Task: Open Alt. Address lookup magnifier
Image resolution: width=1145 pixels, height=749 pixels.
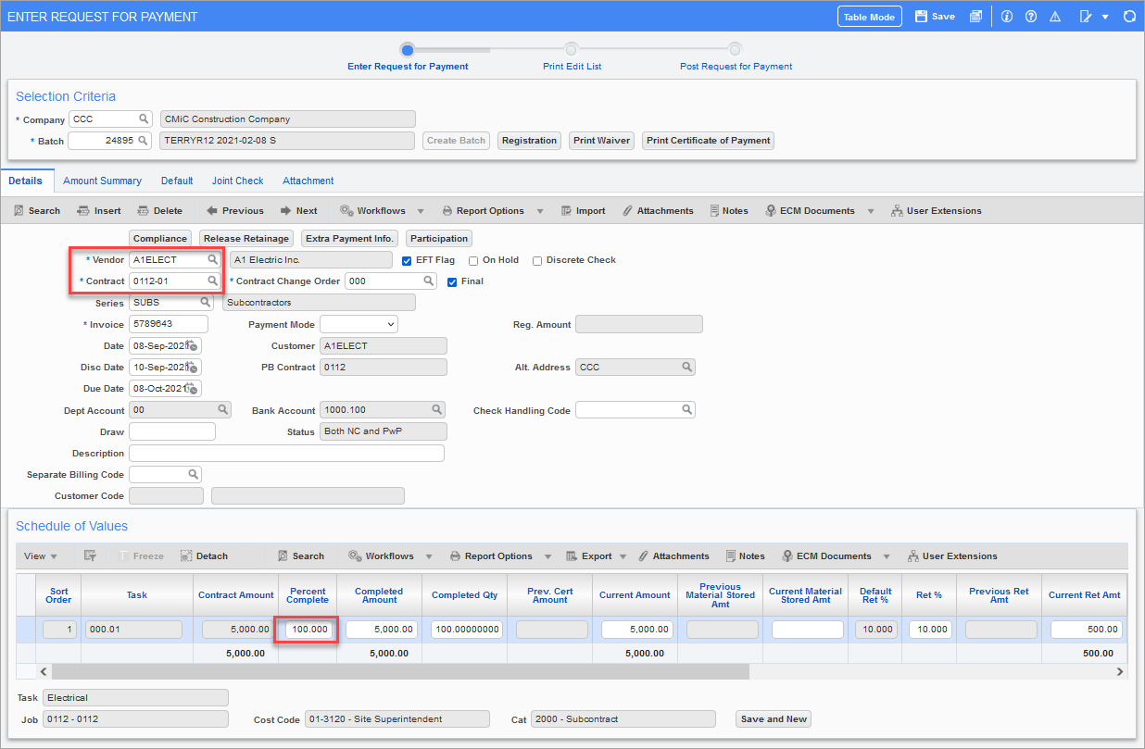Action: [x=687, y=367]
